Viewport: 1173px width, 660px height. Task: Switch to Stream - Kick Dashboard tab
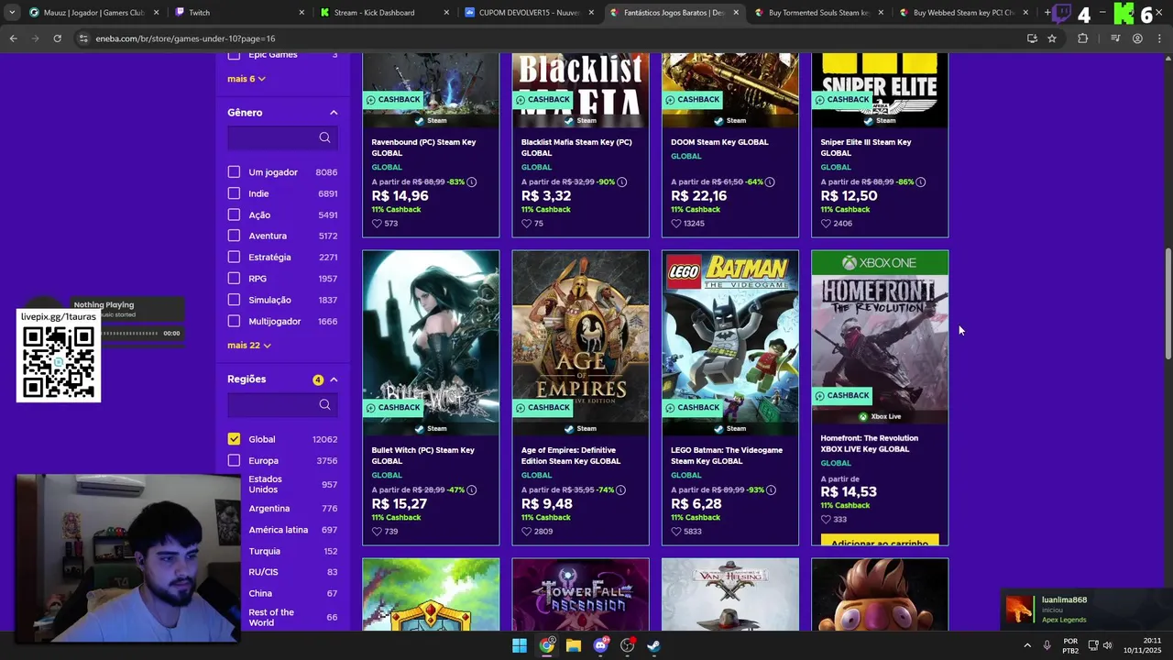coord(383,13)
